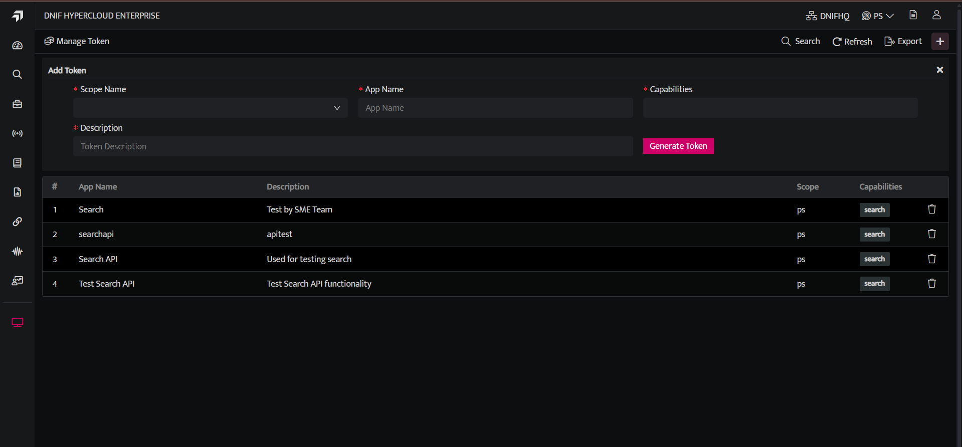Viewport: 962px width, 447px height.
Task: Open the report file icon in sidebar
Action: 18,192
